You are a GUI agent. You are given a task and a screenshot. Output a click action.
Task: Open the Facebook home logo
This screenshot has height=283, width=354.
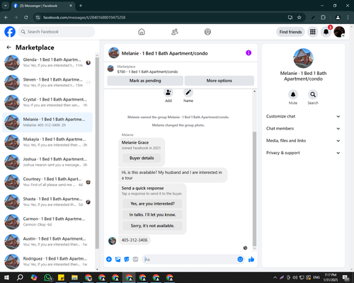pos(10,32)
